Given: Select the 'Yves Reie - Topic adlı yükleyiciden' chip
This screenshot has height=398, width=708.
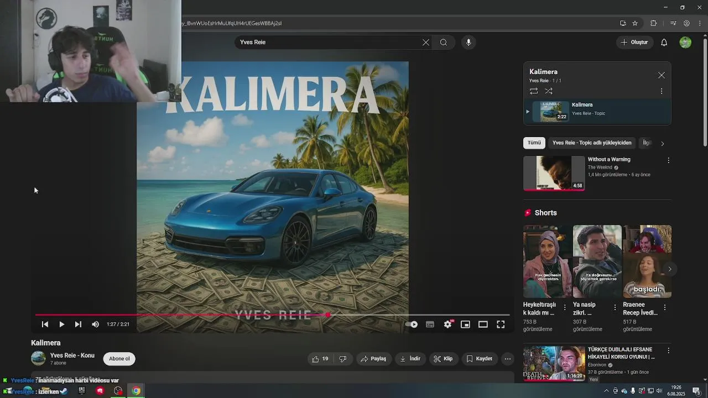Looking at the screenshot, I should click(x=592, y=143).
